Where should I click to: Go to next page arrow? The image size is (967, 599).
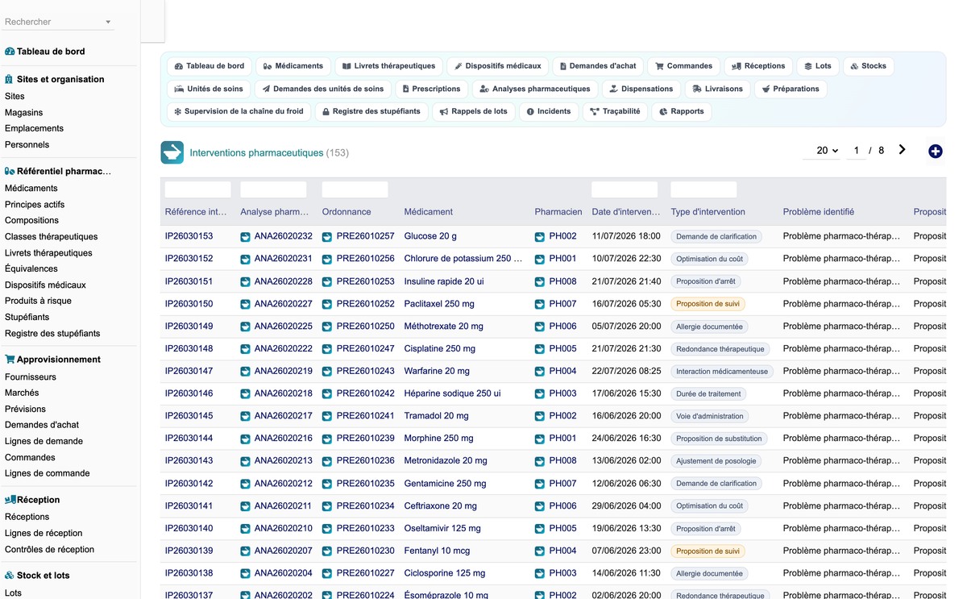902,150
